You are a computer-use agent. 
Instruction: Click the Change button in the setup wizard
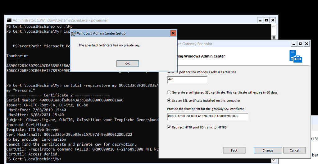(x=268, y=150)
